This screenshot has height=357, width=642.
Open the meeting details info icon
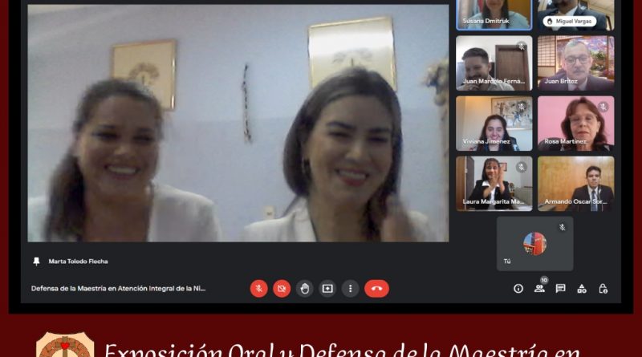point(518,289)
